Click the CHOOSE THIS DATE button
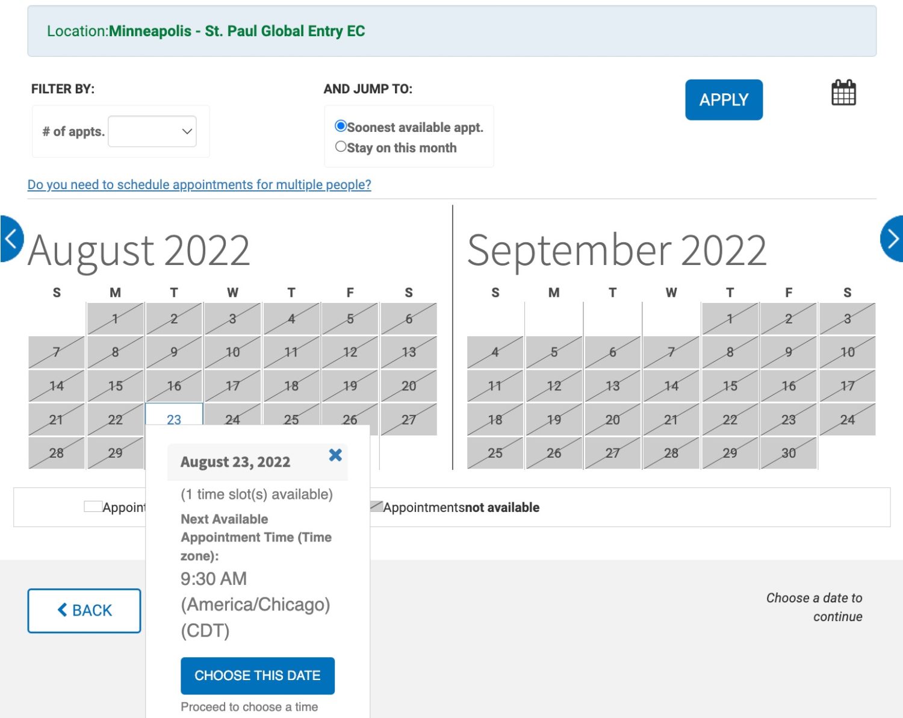This screenshot has width=903, height=718. [x=258, y=675]
